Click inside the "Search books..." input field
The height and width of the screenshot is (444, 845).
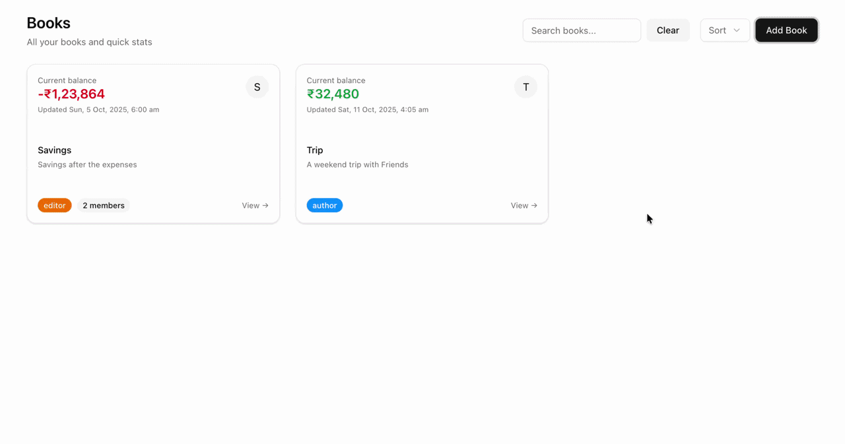(581, 30)
